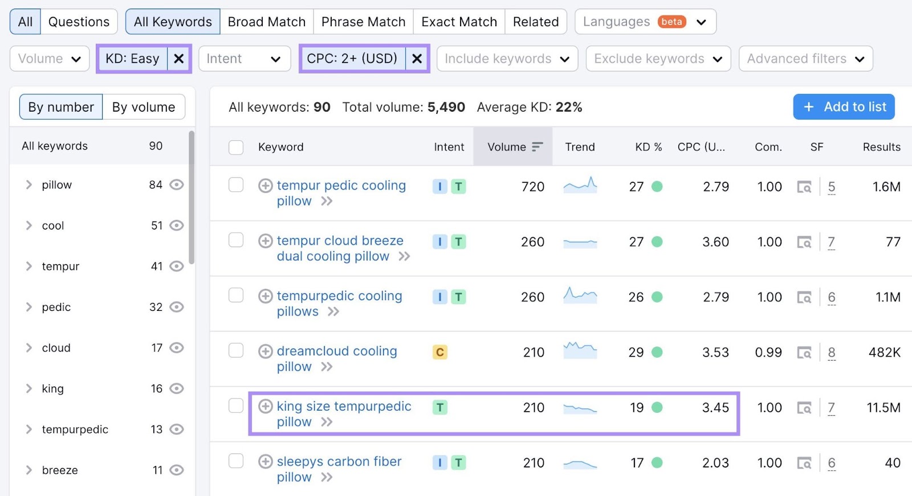Tick checkbox for tempurpedic cooling pillows row

click(236, 296)
